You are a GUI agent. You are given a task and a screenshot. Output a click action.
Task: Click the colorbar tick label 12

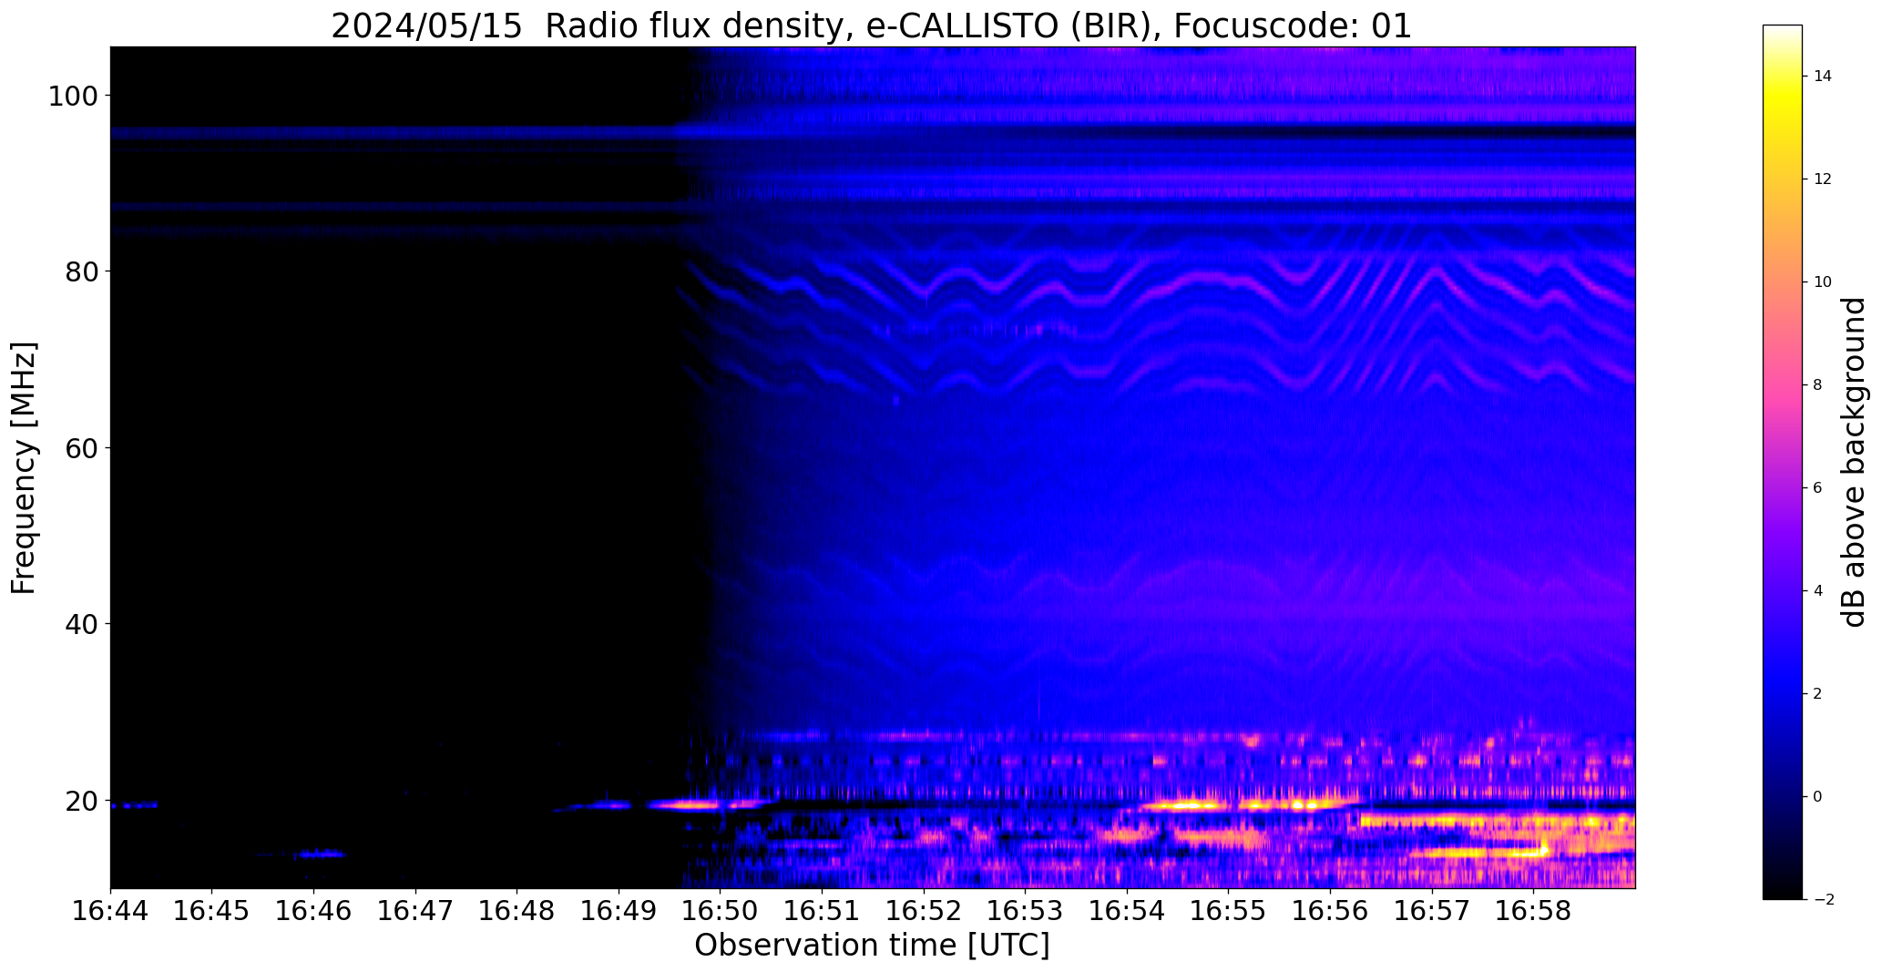[1823, 179]
